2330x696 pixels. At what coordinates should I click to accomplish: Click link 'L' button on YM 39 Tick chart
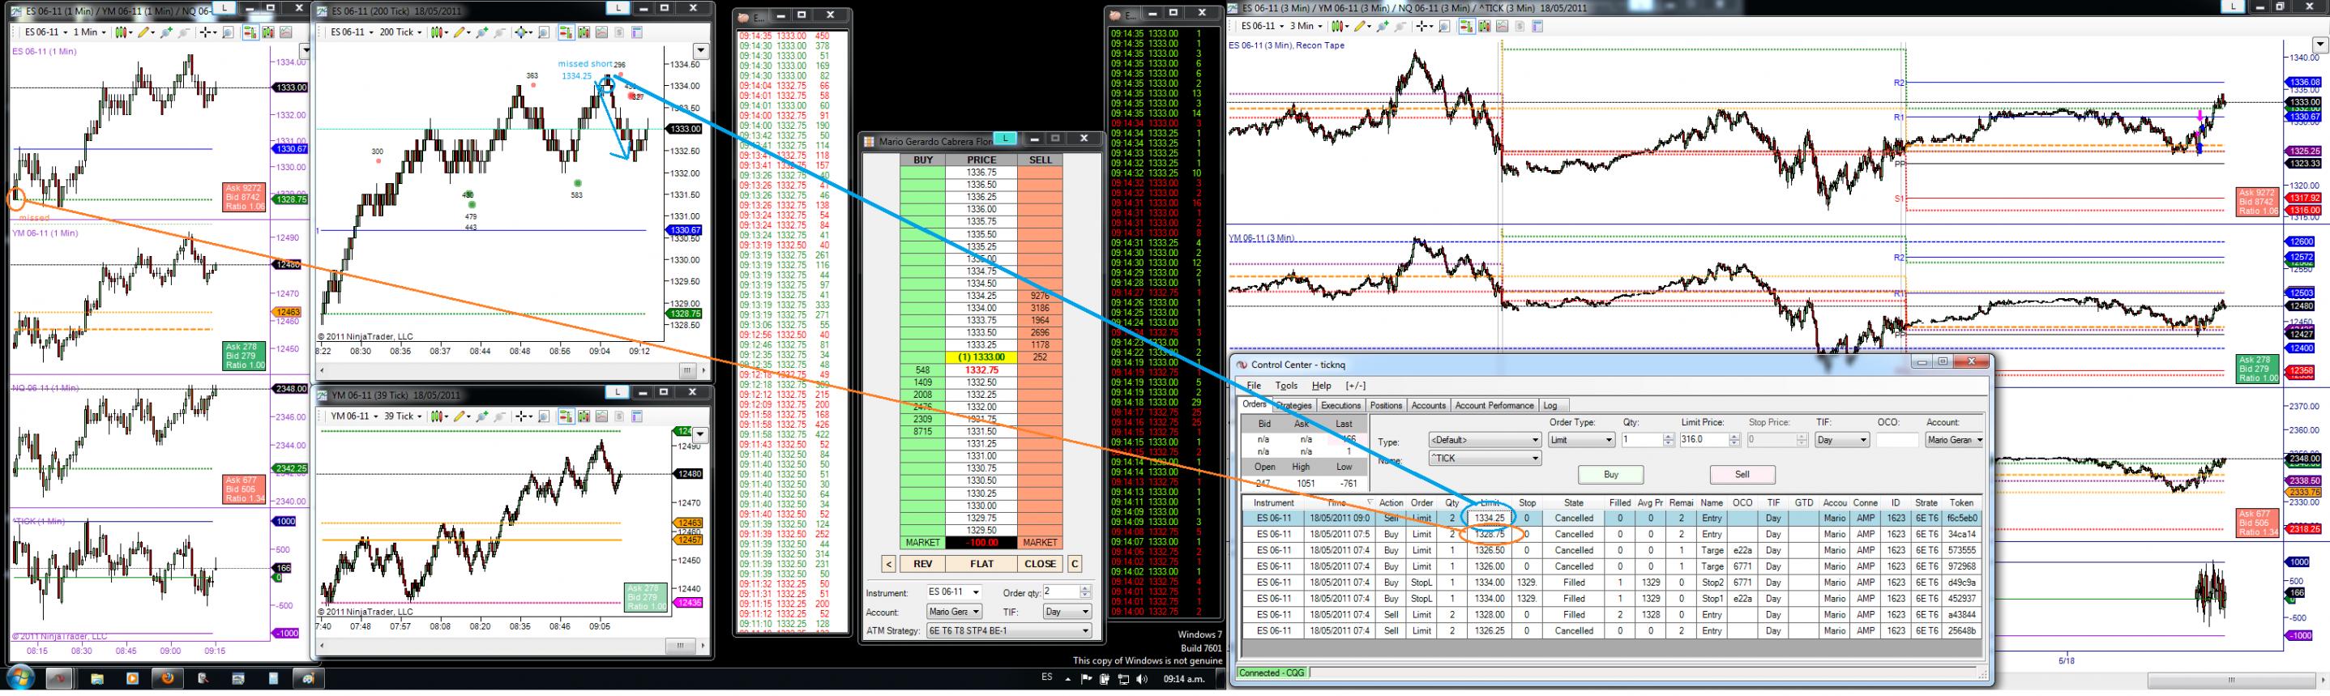[618, 391]
